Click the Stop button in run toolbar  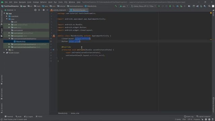click(x=185, y=6)
